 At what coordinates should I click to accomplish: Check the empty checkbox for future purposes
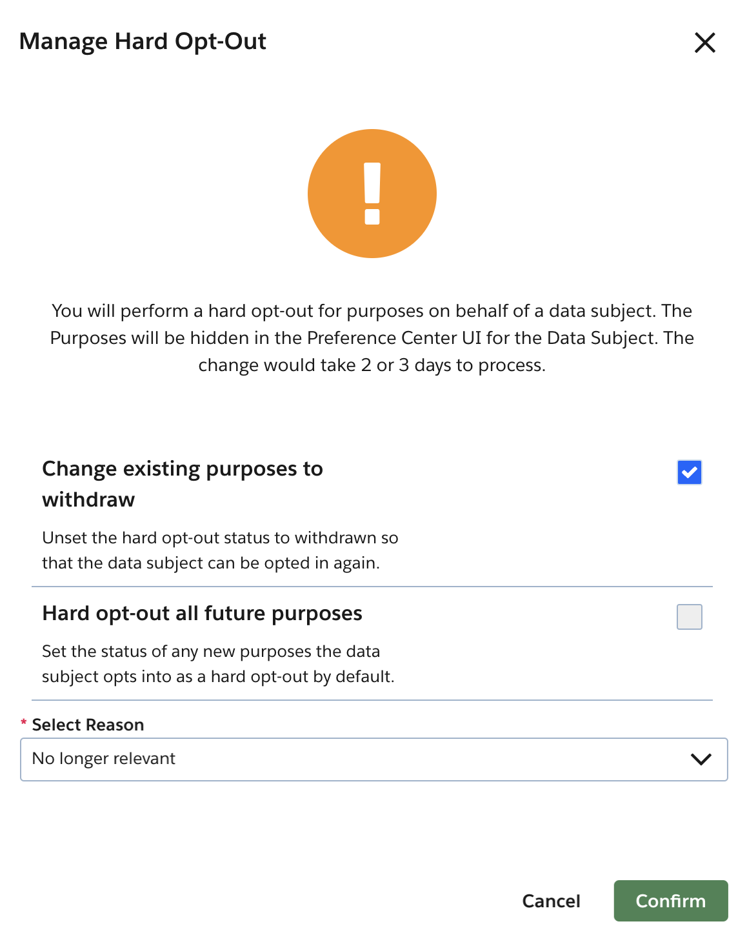click(x=689, y=617)
